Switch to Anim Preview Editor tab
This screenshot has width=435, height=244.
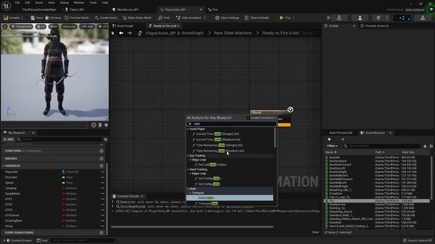[x=341, y=133]
